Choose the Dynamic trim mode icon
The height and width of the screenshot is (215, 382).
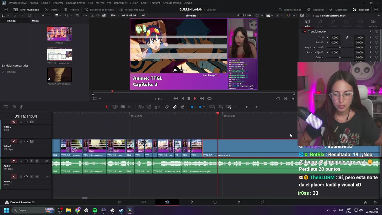(x=131, y=107)
